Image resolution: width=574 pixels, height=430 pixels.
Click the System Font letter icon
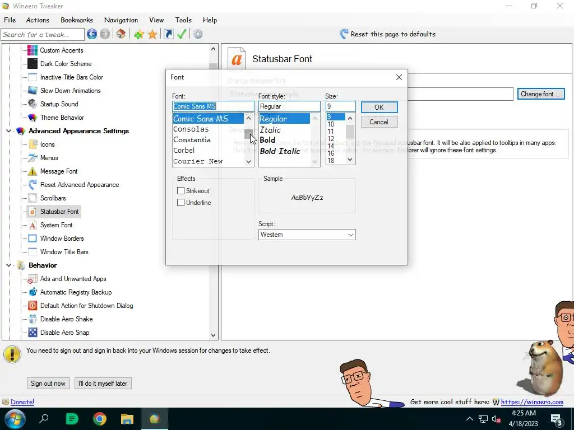33,225
